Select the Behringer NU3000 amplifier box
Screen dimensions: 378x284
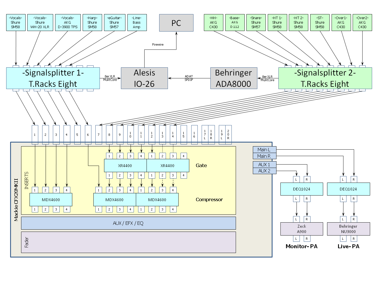pos(348,229)
